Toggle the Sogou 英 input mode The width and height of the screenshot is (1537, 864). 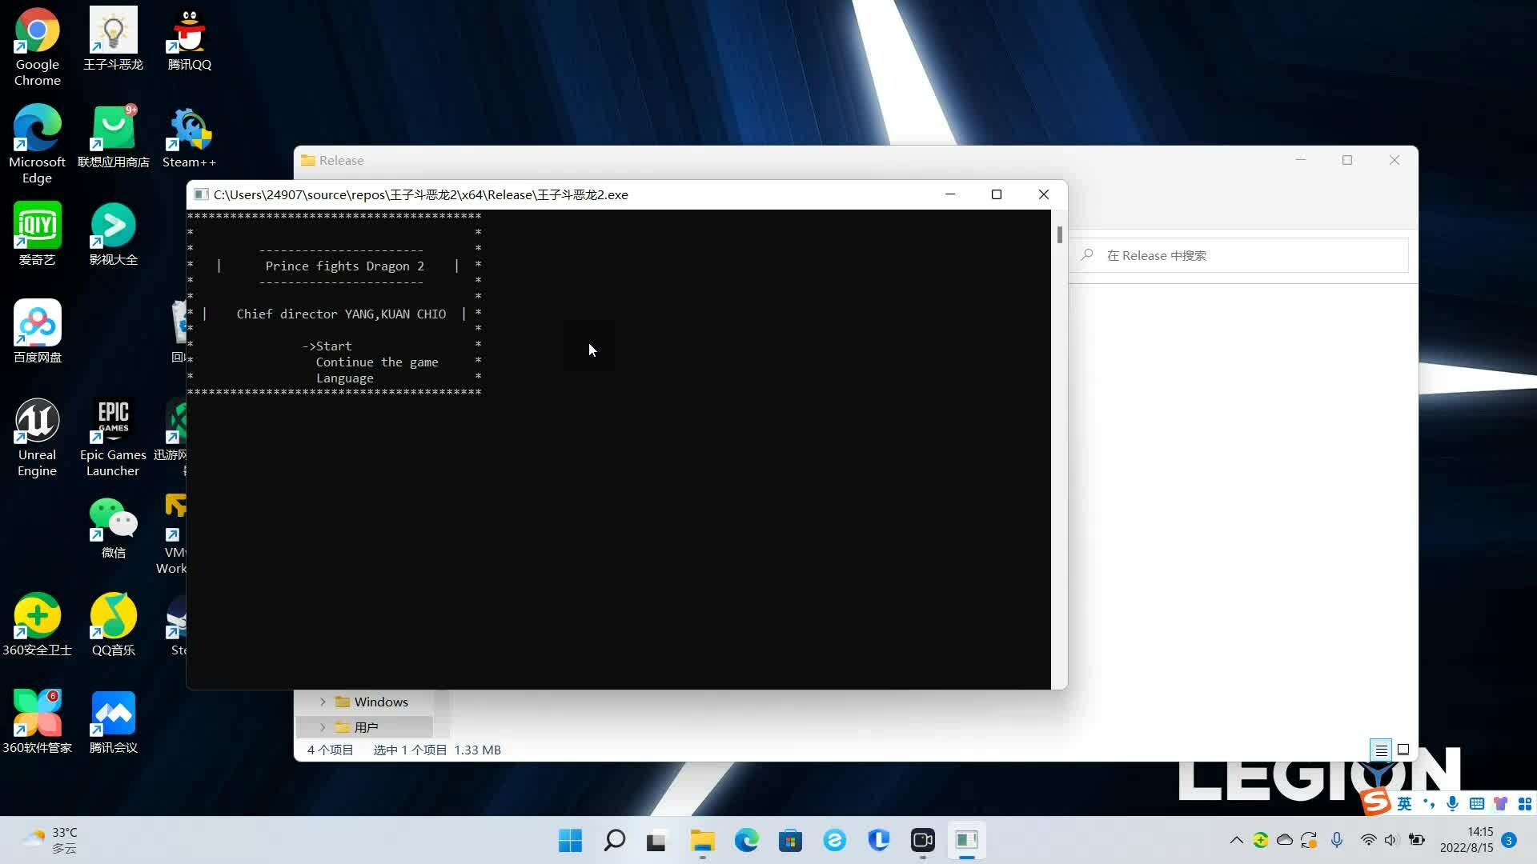tap(1405, 803)
